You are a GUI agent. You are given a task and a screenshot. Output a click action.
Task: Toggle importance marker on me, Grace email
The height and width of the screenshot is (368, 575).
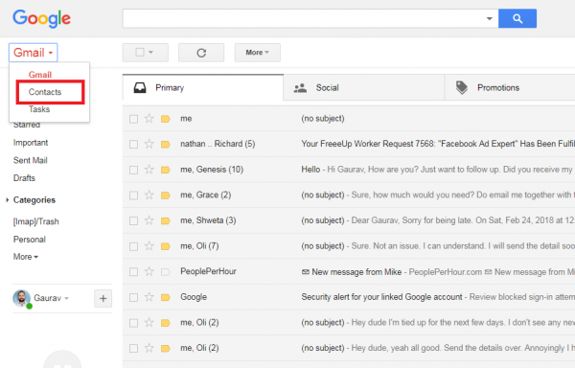(x=166, y=195)
